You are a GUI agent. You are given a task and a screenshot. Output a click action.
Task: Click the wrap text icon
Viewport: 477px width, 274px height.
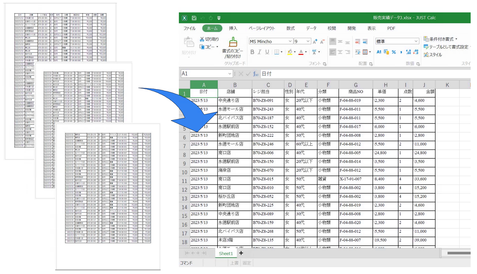(358, 52)
